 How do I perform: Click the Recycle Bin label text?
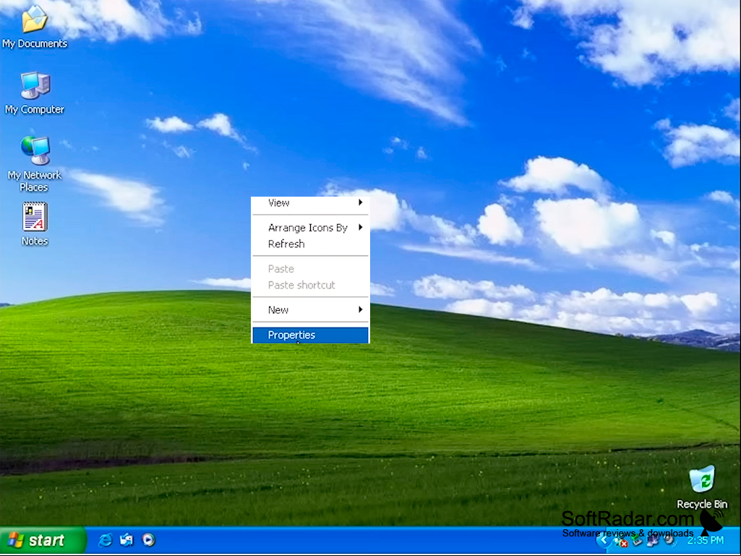point(702,504)
